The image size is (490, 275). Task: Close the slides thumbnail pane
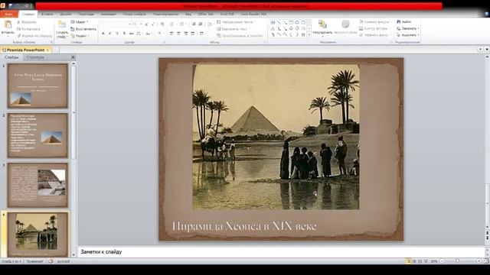coord(73,57)
